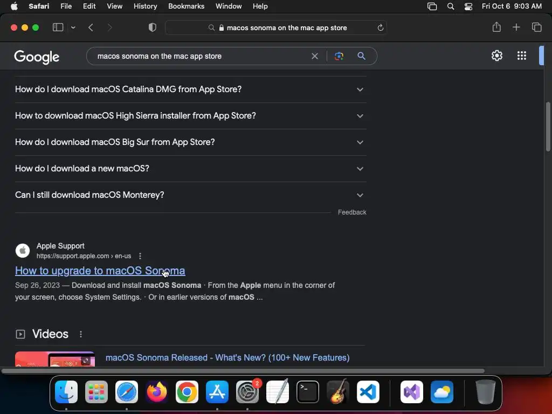Open 'How to upgrade to macOS Sonoma' link
Screen dimensions: 552x414
(x=100, y=271)
